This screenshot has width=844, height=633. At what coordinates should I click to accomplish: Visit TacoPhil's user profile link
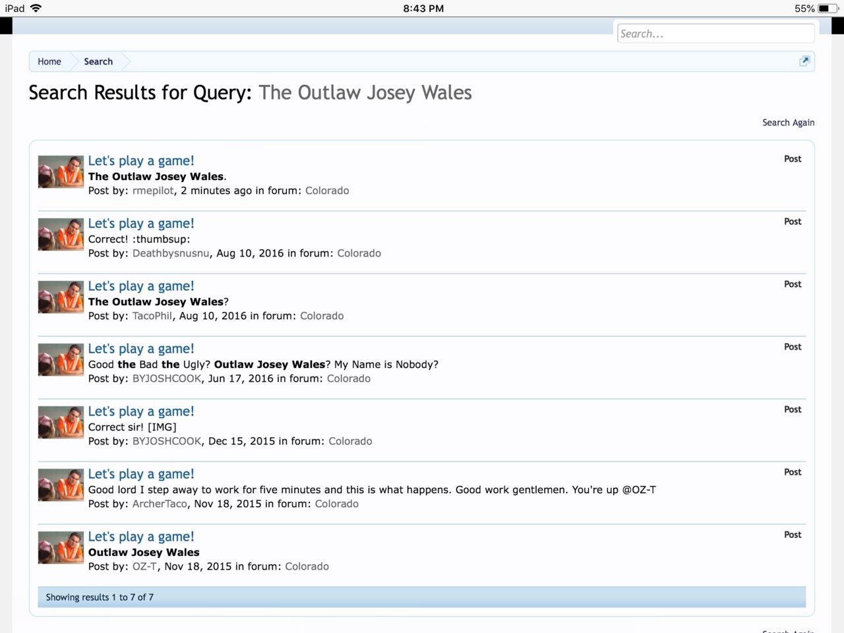[x=152, y=316]
